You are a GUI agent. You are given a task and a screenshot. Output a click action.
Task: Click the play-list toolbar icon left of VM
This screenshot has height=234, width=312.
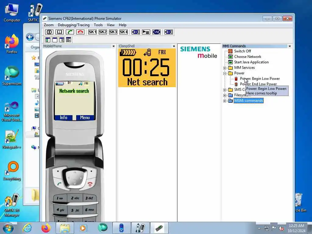146,32
